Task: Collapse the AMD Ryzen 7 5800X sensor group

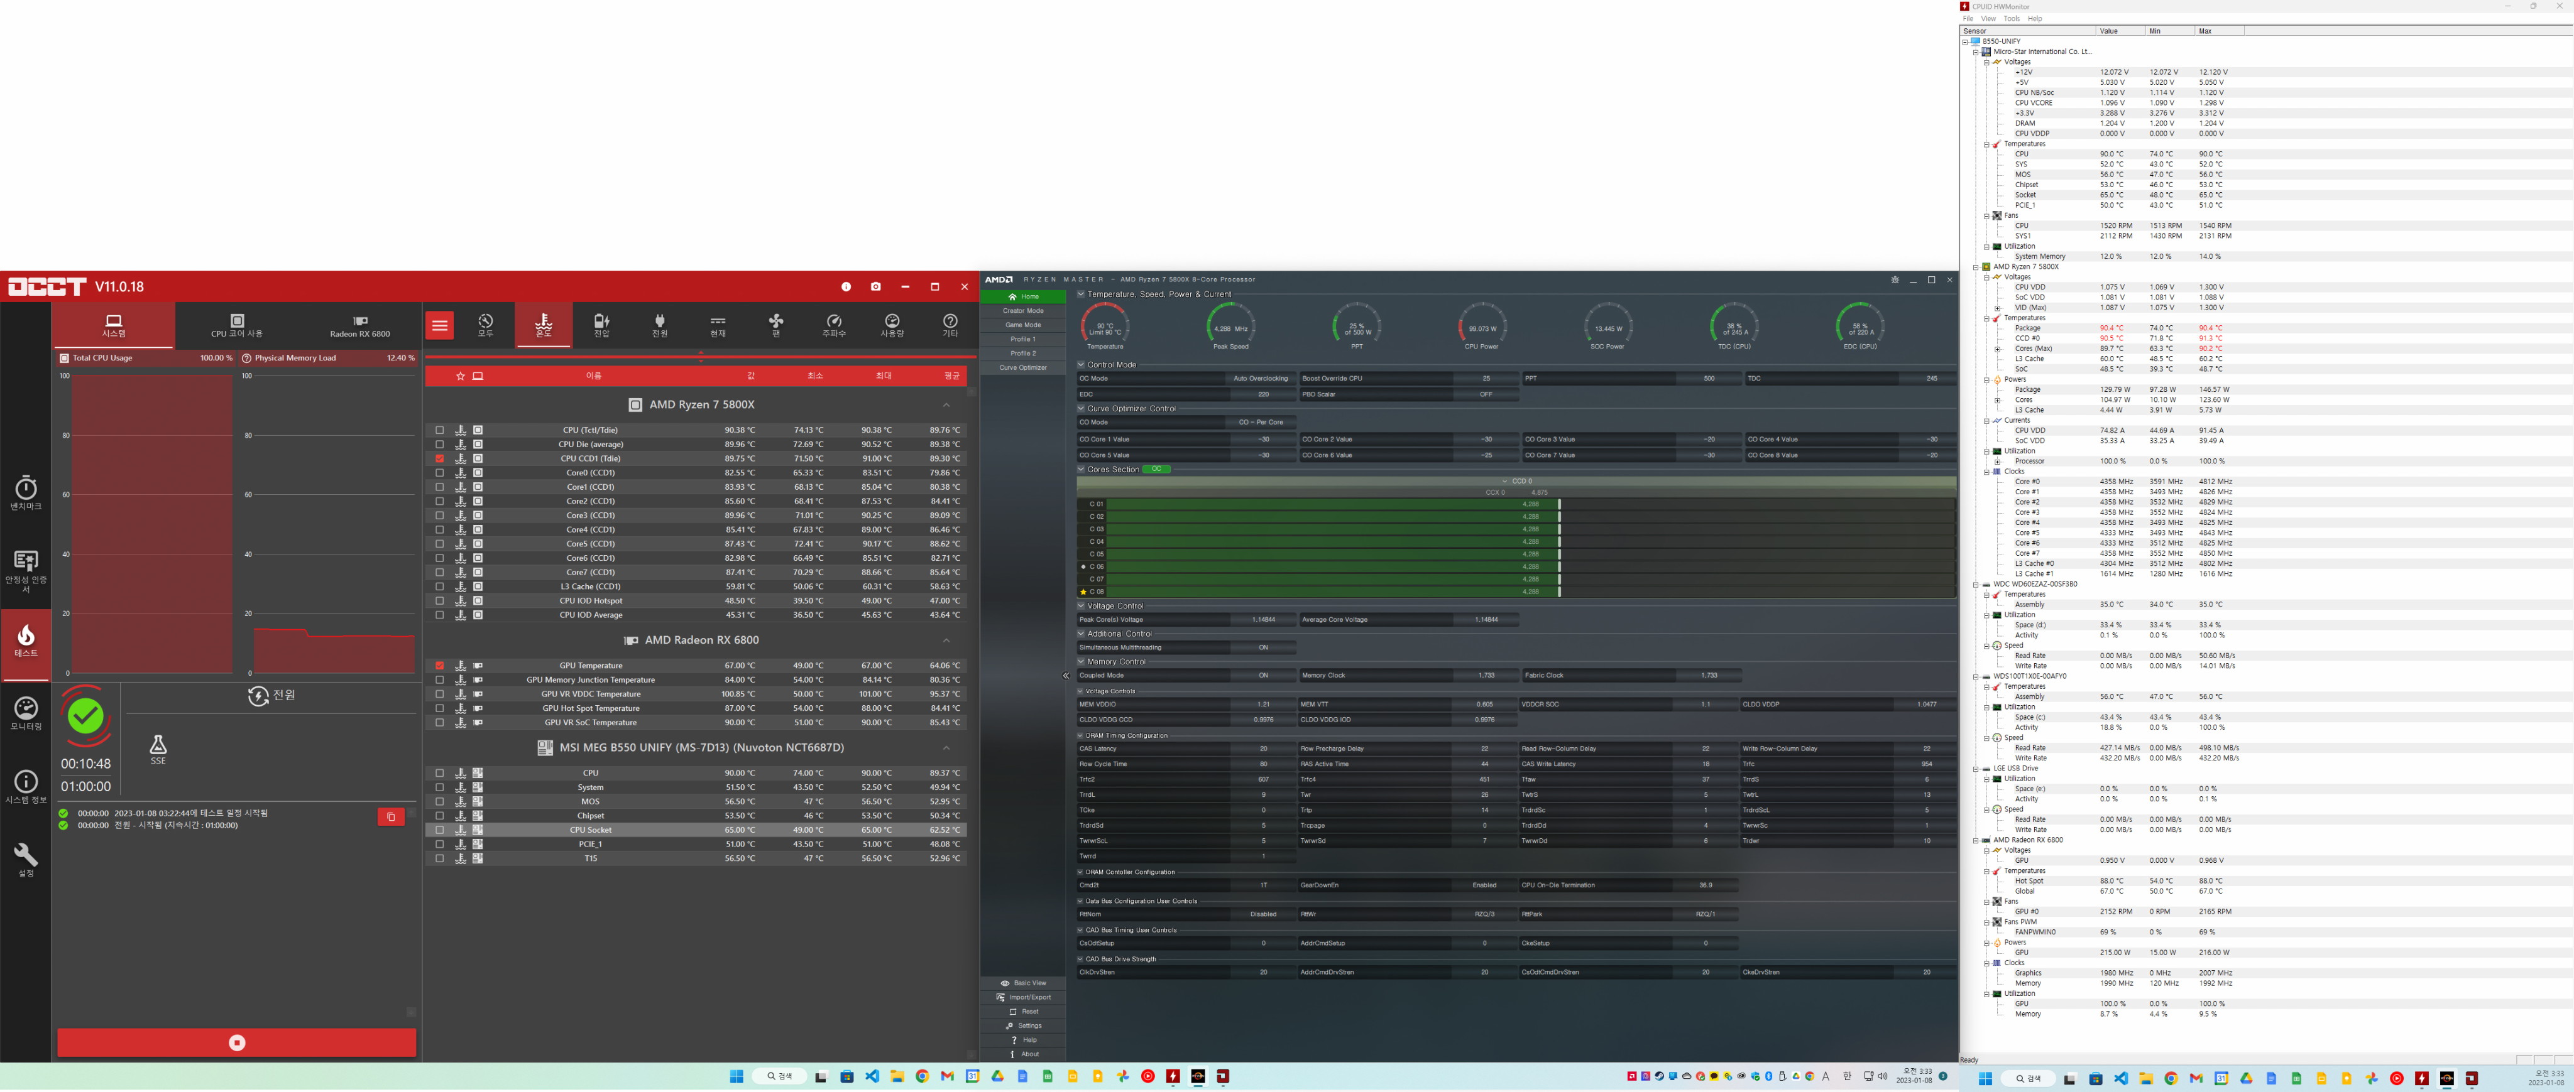Action: (945, 404)
